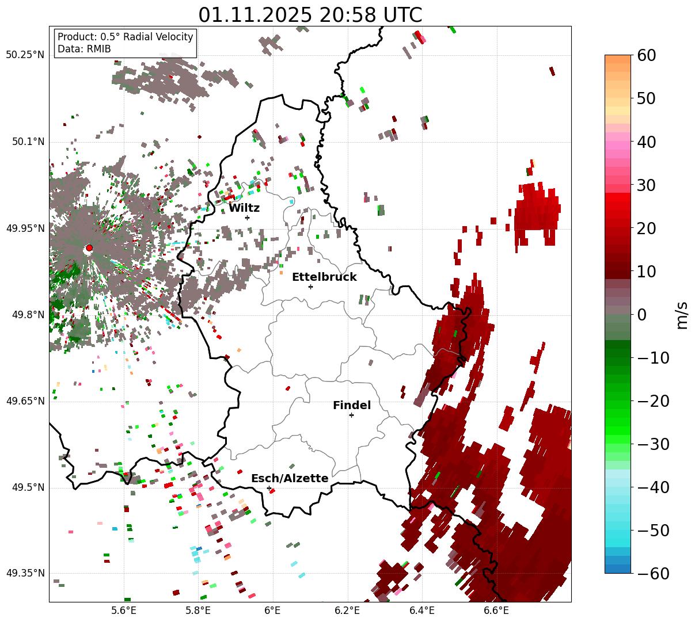Click the 6.6°E longitude label

click(496, 611)
